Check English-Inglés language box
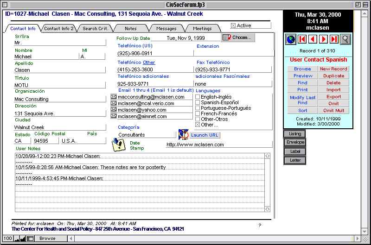This screenshot has height=245, width=371. pyautogui.click(x=198, y=97)
